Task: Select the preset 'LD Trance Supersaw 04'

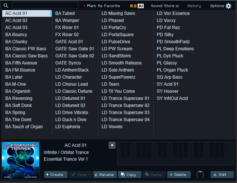Action: pyautogui.click(x=125, y=120)
